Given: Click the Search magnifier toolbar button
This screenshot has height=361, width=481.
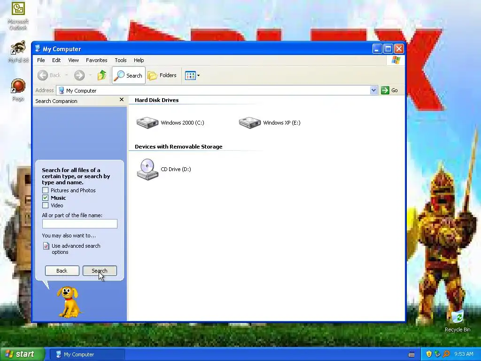Looking at the screenshot, I should pos(129,75).
